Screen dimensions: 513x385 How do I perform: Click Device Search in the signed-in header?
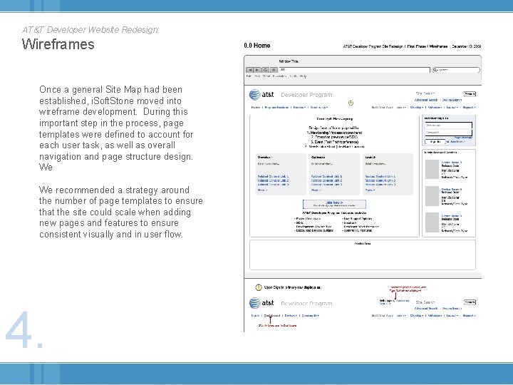[x=452, y=309]
